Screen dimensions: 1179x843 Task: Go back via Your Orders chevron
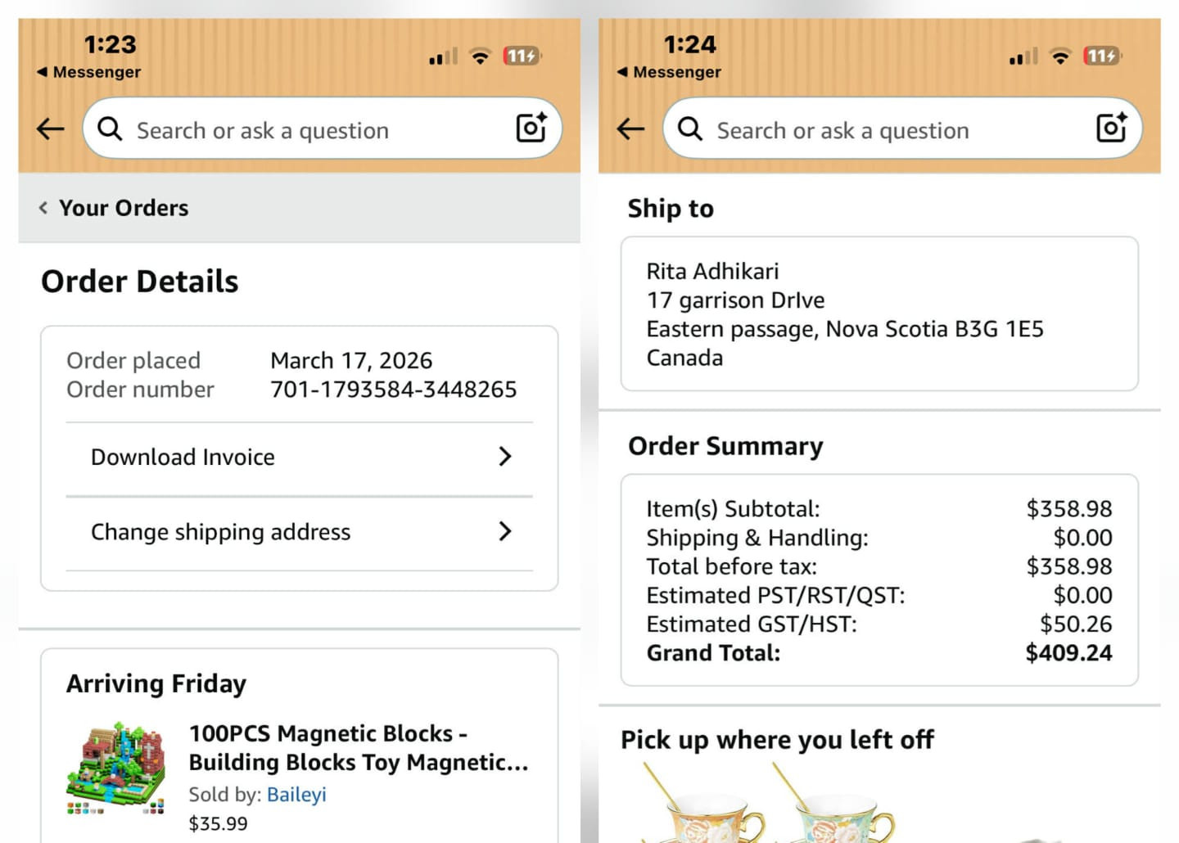pos(43,208)
